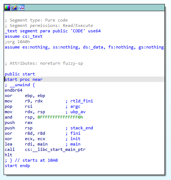Click the 'stack_end' comment

82,128
